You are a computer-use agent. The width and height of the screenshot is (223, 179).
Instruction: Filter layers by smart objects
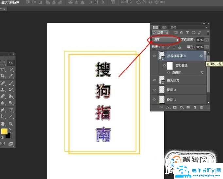click(200, 33)
